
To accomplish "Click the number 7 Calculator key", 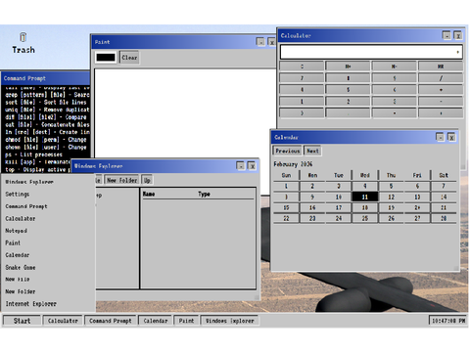I will (x=302, y=78).
